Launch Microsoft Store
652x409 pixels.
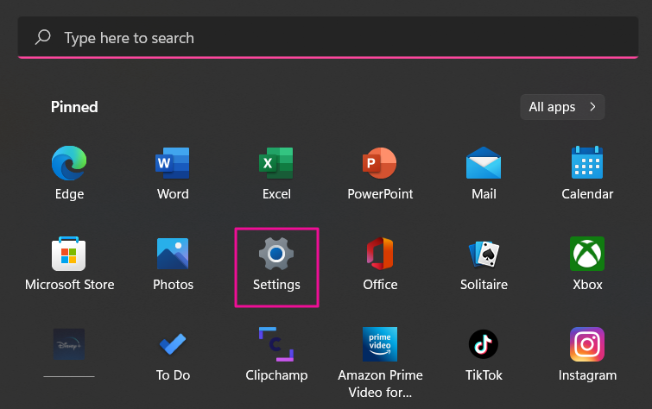(x=69, y=255)
